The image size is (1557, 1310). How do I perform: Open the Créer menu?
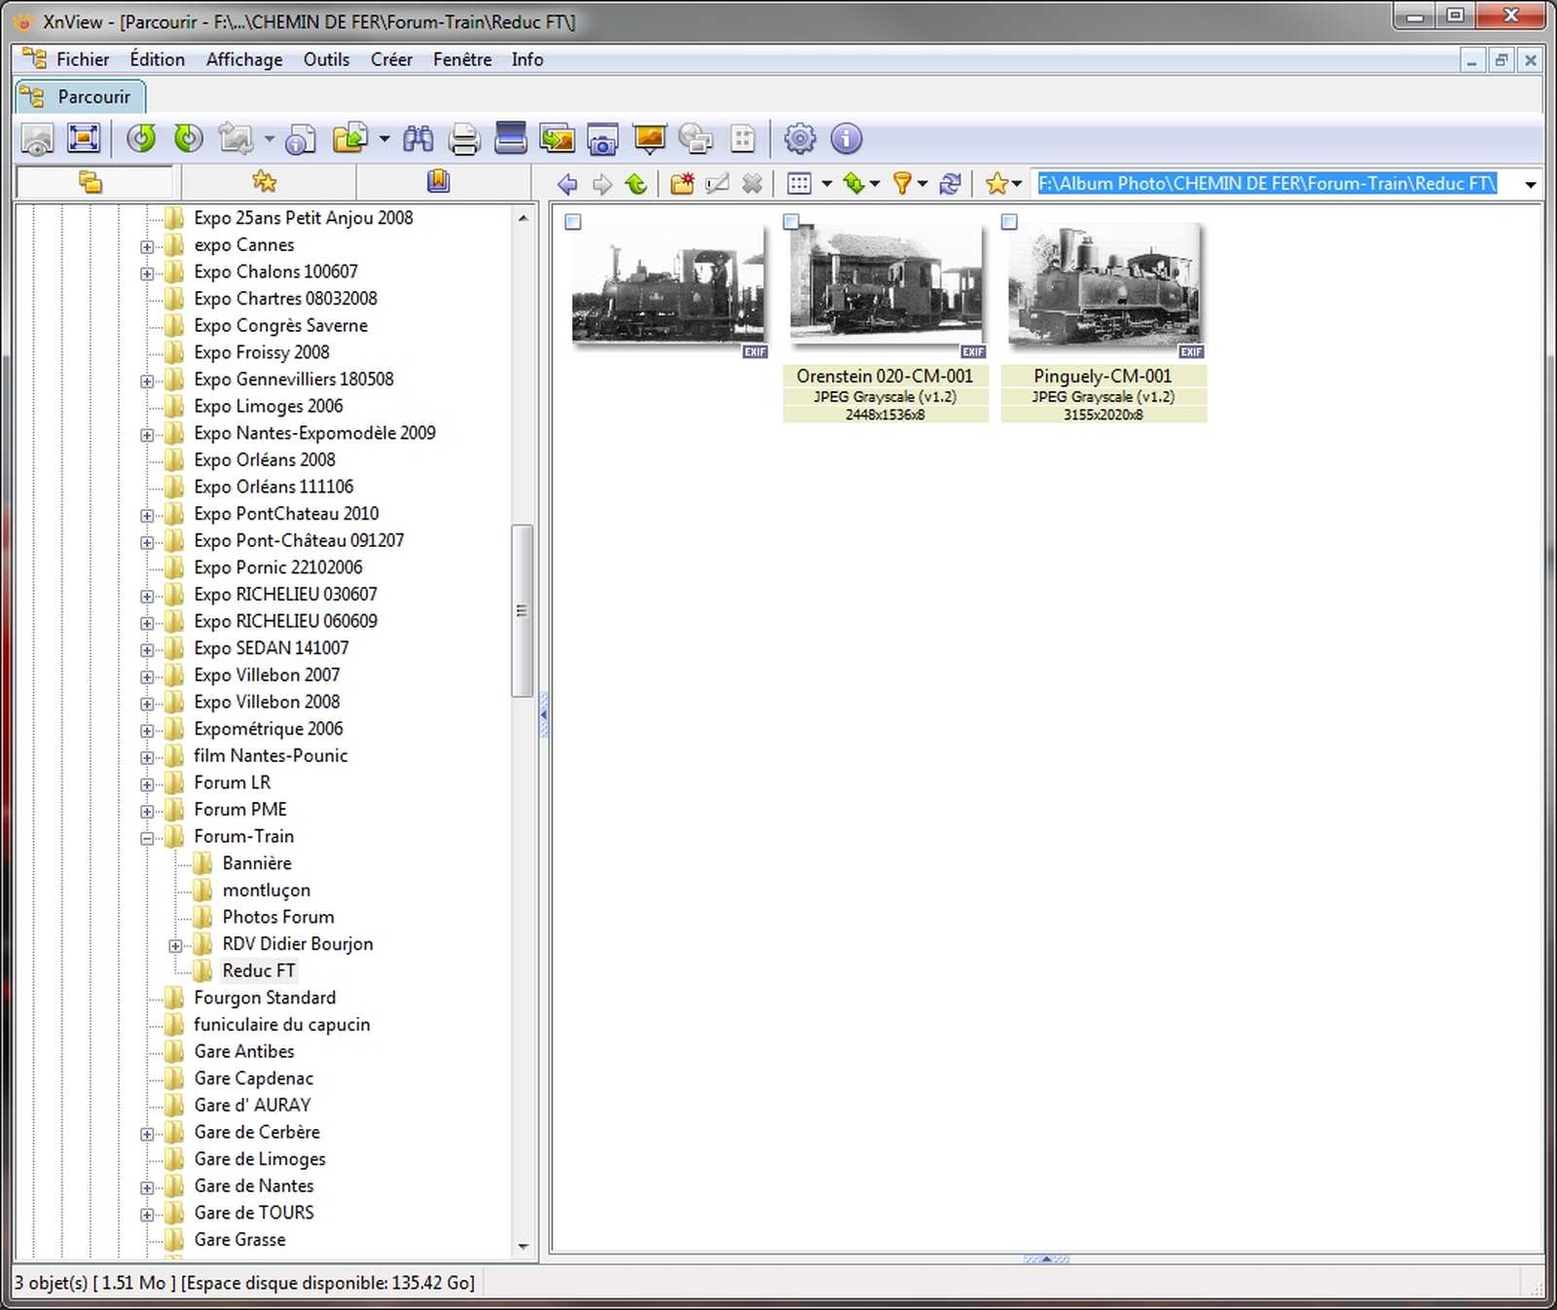tap(391, 59)
